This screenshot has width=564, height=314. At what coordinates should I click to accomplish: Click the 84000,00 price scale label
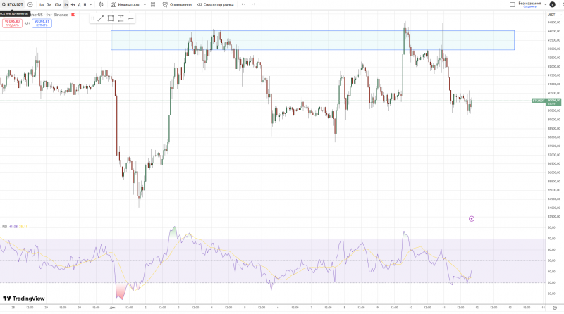pos(554,208)
